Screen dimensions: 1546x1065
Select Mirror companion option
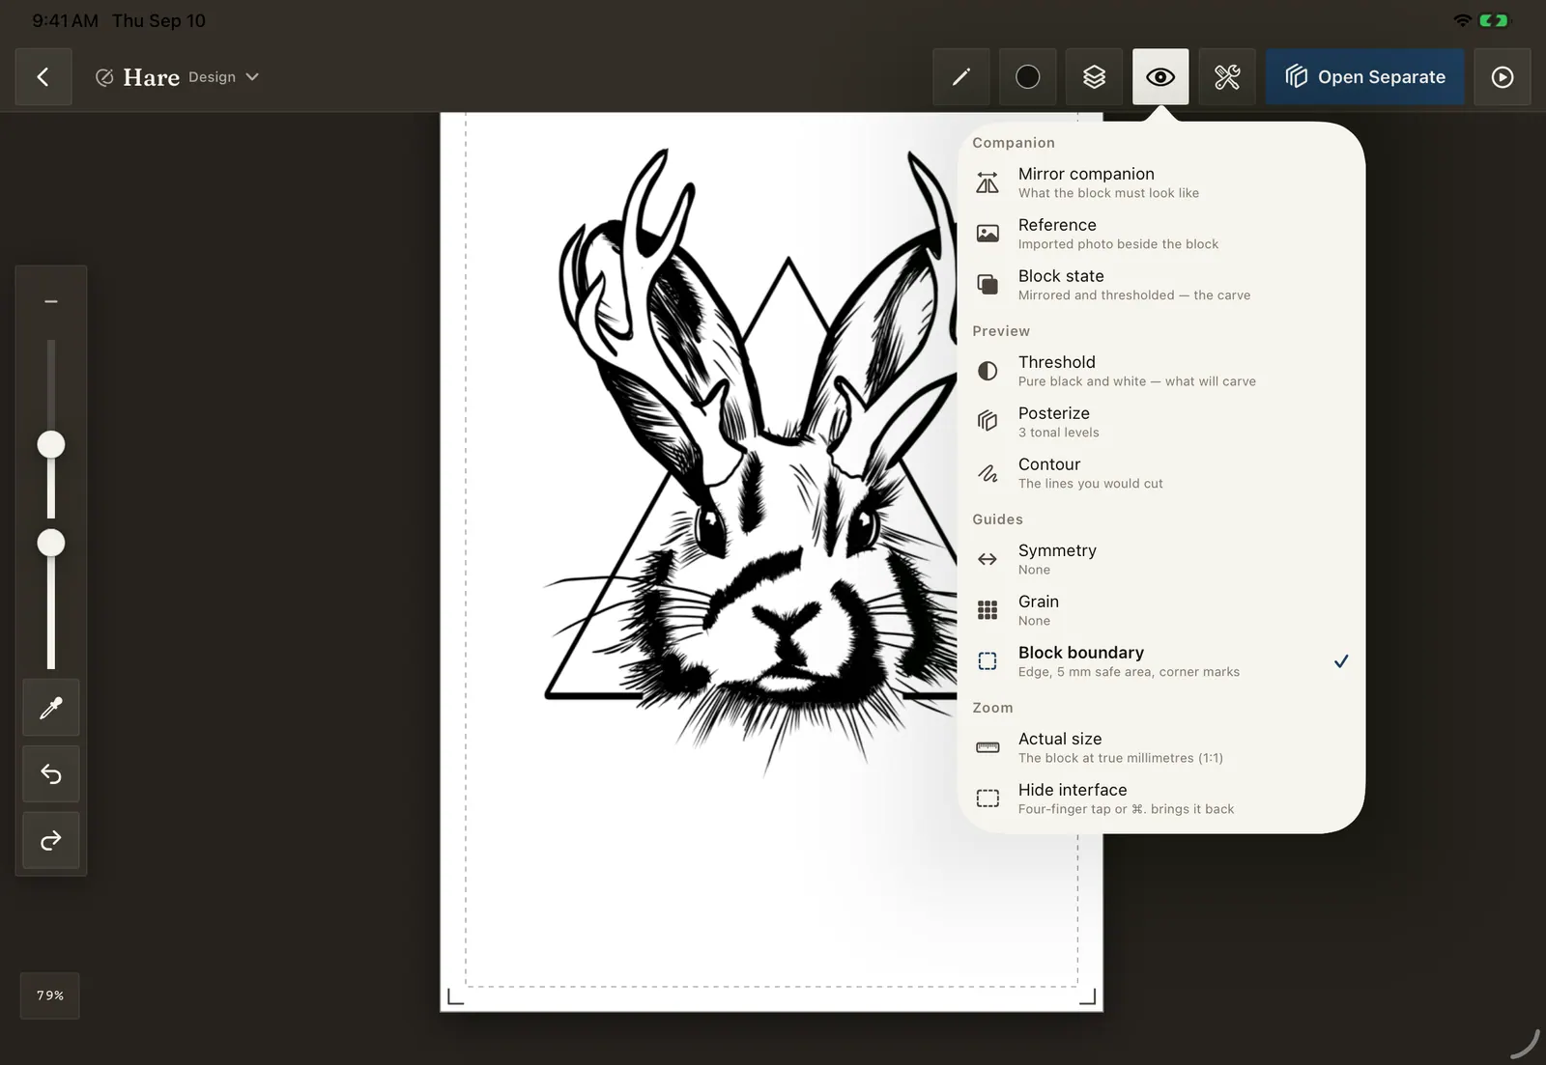[1160, 182]
